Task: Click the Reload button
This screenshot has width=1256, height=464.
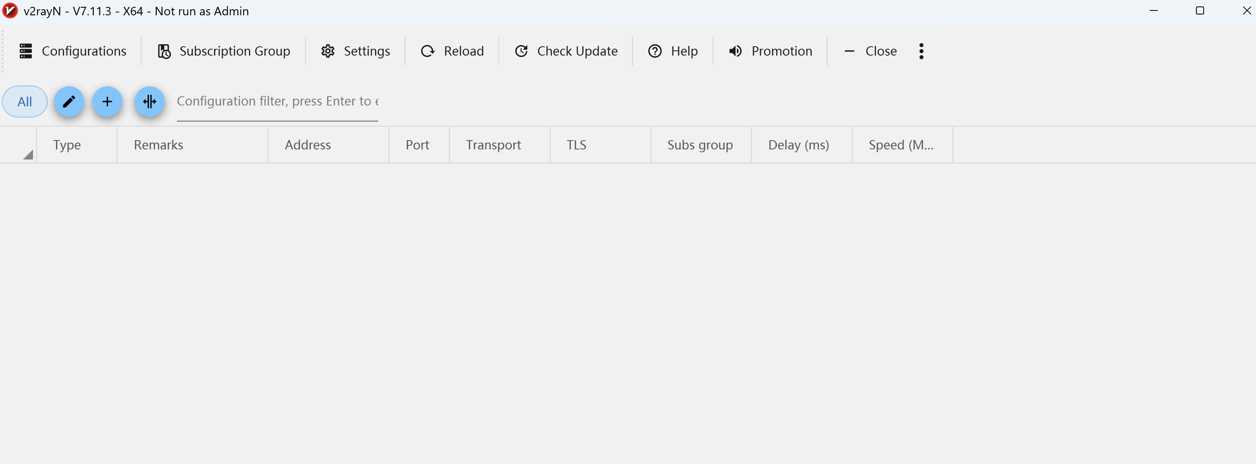Action: 452,51
